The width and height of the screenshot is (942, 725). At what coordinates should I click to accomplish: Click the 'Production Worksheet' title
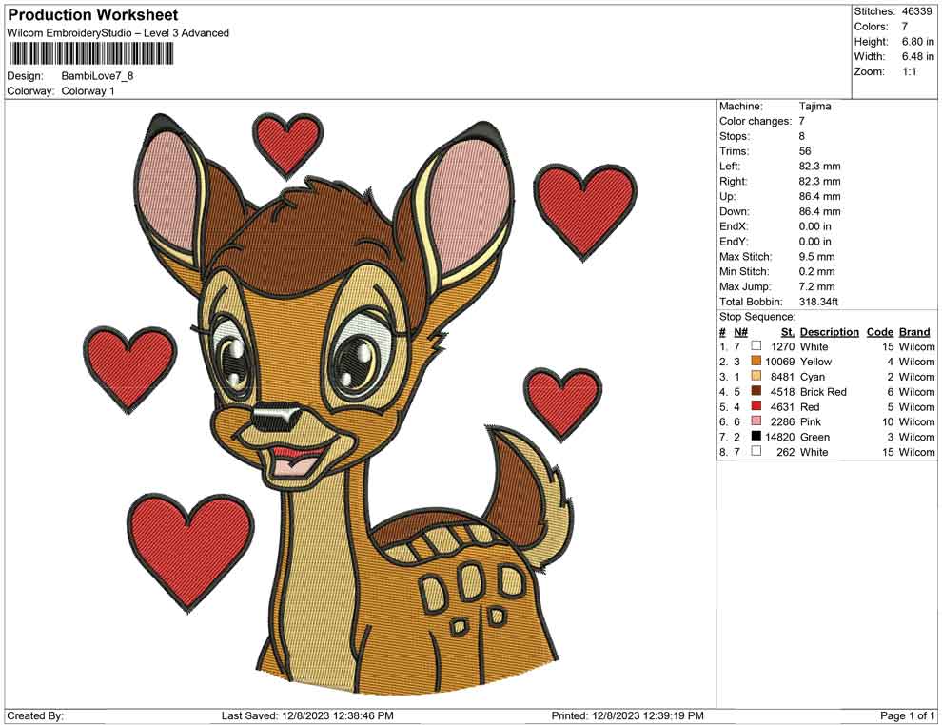point(93,15)
